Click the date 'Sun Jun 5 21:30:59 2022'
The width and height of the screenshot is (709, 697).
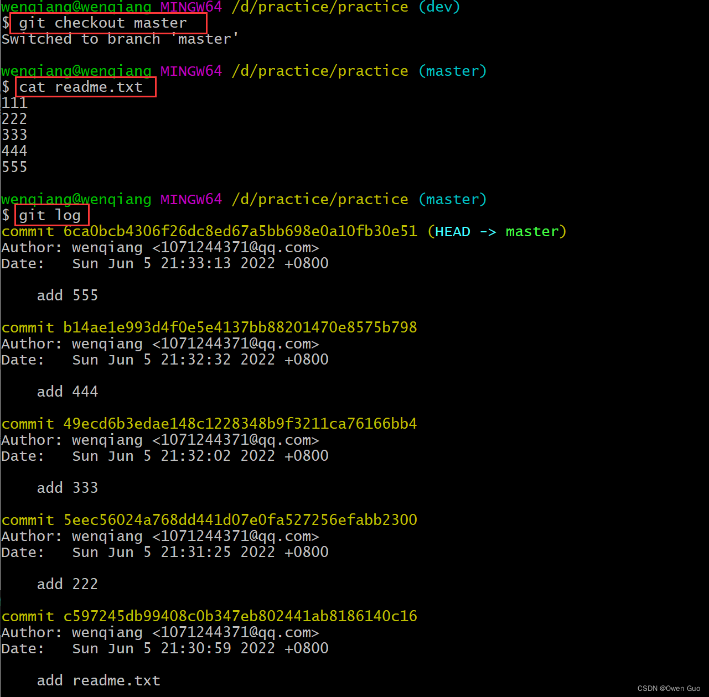tap(174, 649)
